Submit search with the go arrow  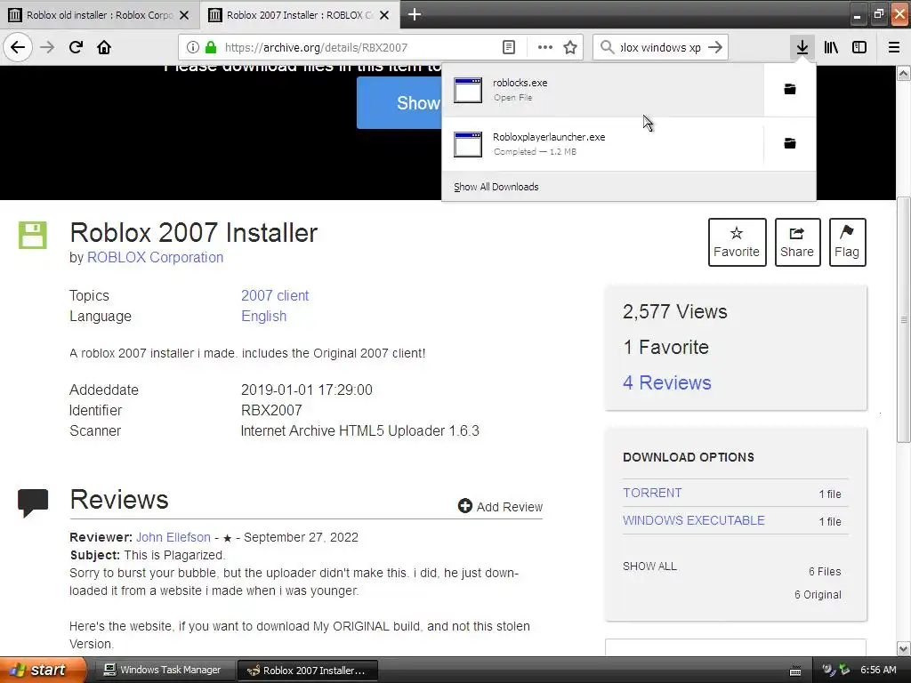point(715,47)
